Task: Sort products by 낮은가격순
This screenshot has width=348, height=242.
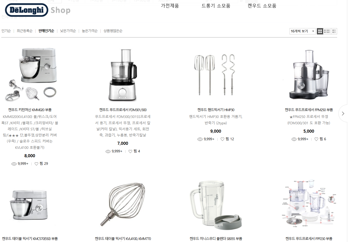Action: click(68, 31)
